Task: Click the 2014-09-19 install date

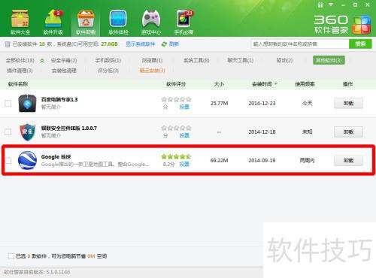Action: click(262, 160)
